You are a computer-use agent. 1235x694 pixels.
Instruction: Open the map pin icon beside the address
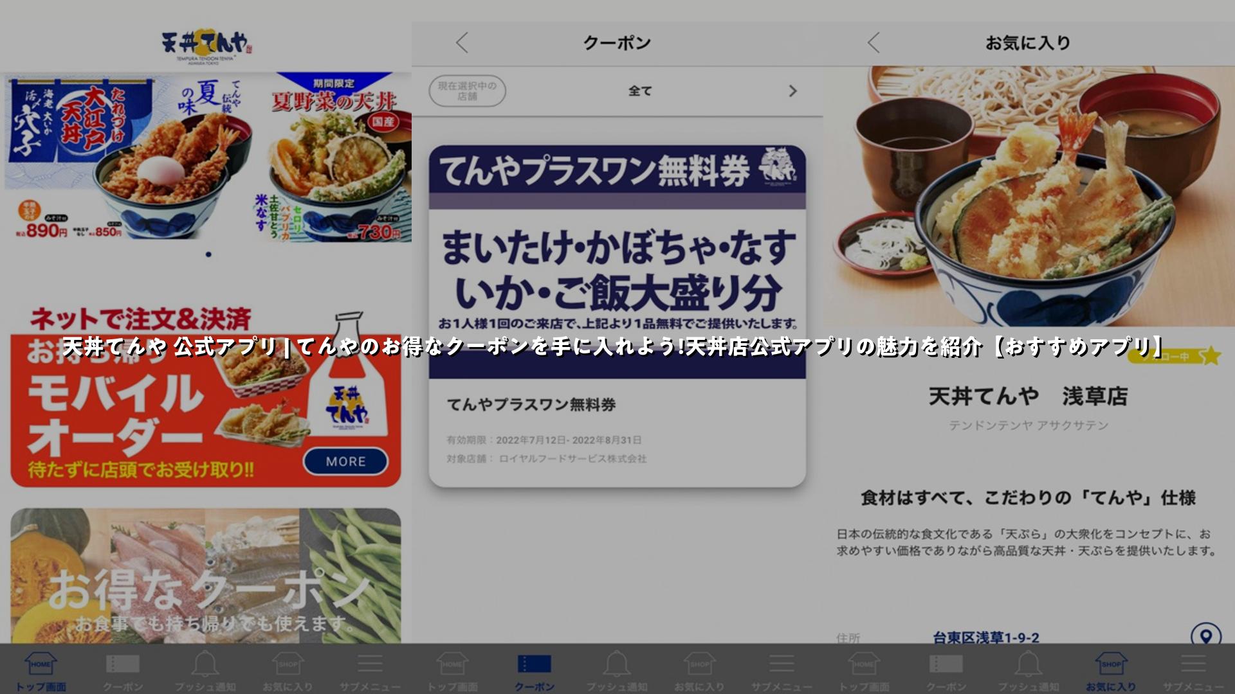[1205, 636]
